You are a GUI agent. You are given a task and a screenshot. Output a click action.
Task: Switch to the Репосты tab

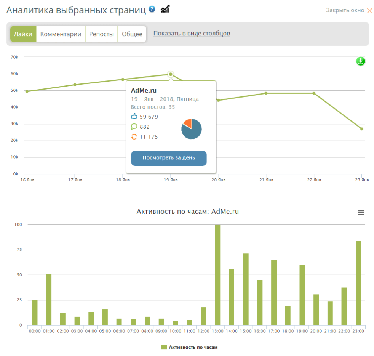(101, 34)
